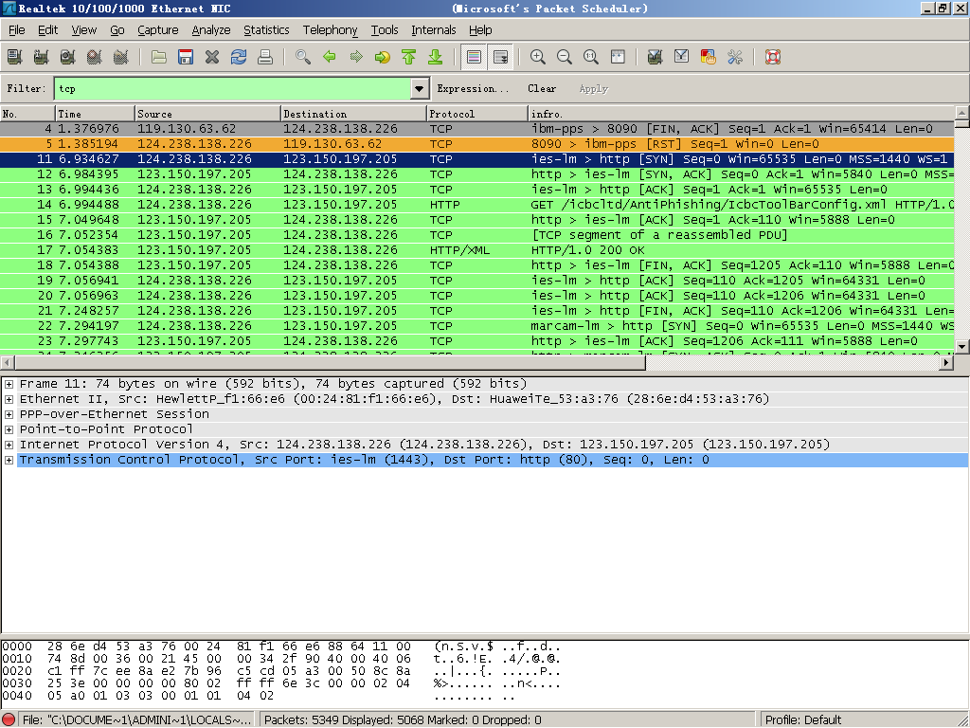
Task: Click the Expression... button
Action: tap(473, 88)
